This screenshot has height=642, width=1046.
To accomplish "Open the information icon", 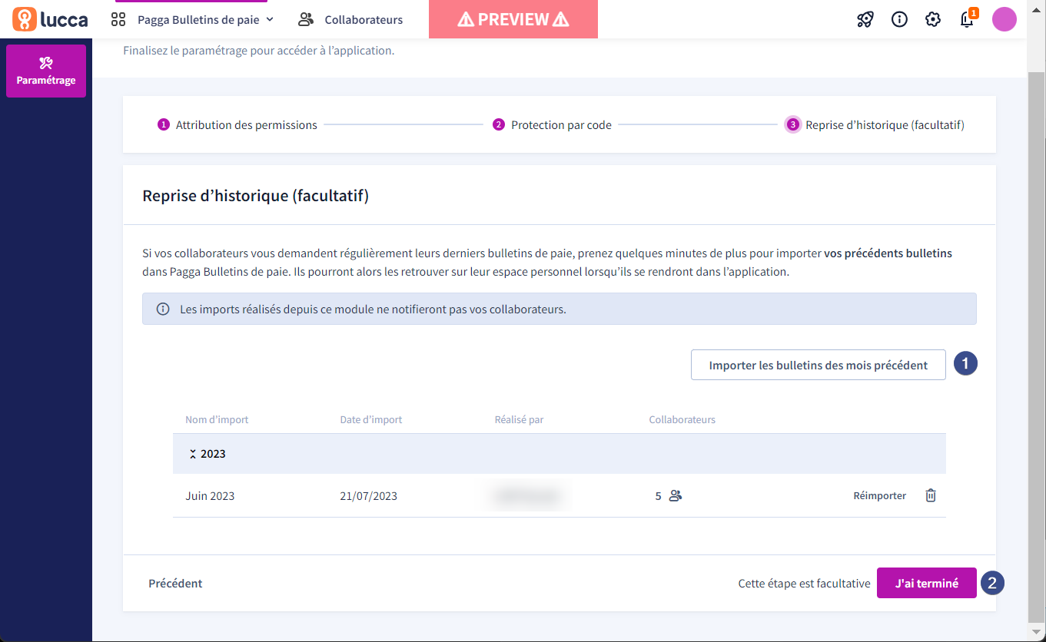I will (899, 19).
